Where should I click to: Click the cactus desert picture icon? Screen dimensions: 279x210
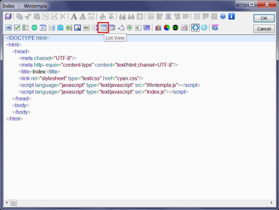click(69, 28)
